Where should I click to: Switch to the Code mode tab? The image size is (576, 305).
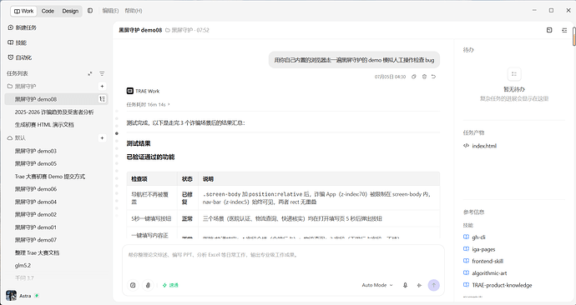click(48, 11)
